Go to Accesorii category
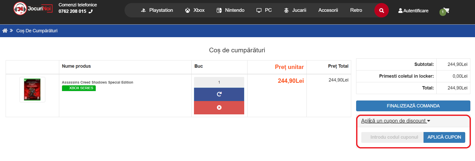Image resolution: width=475 pixels, height=161 pixels. tap(328, 10)
